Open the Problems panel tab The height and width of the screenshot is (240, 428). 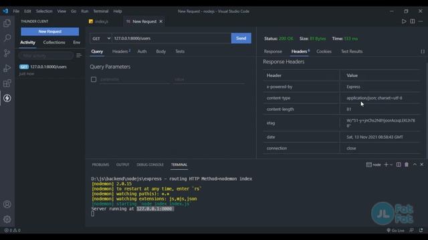pyautogui.click(x=100, y=165)
